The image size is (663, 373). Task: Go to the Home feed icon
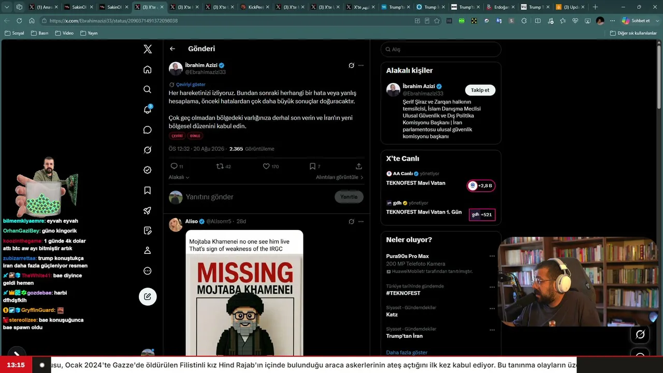[148, 69]
